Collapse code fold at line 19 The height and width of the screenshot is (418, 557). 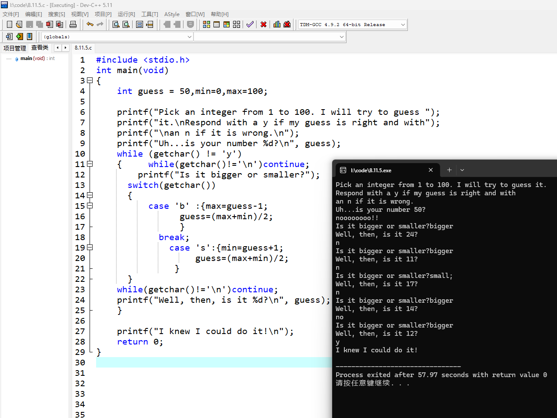tap(90, 247)
